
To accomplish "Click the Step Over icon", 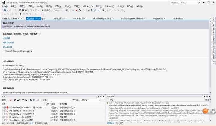I will [95, 10].
